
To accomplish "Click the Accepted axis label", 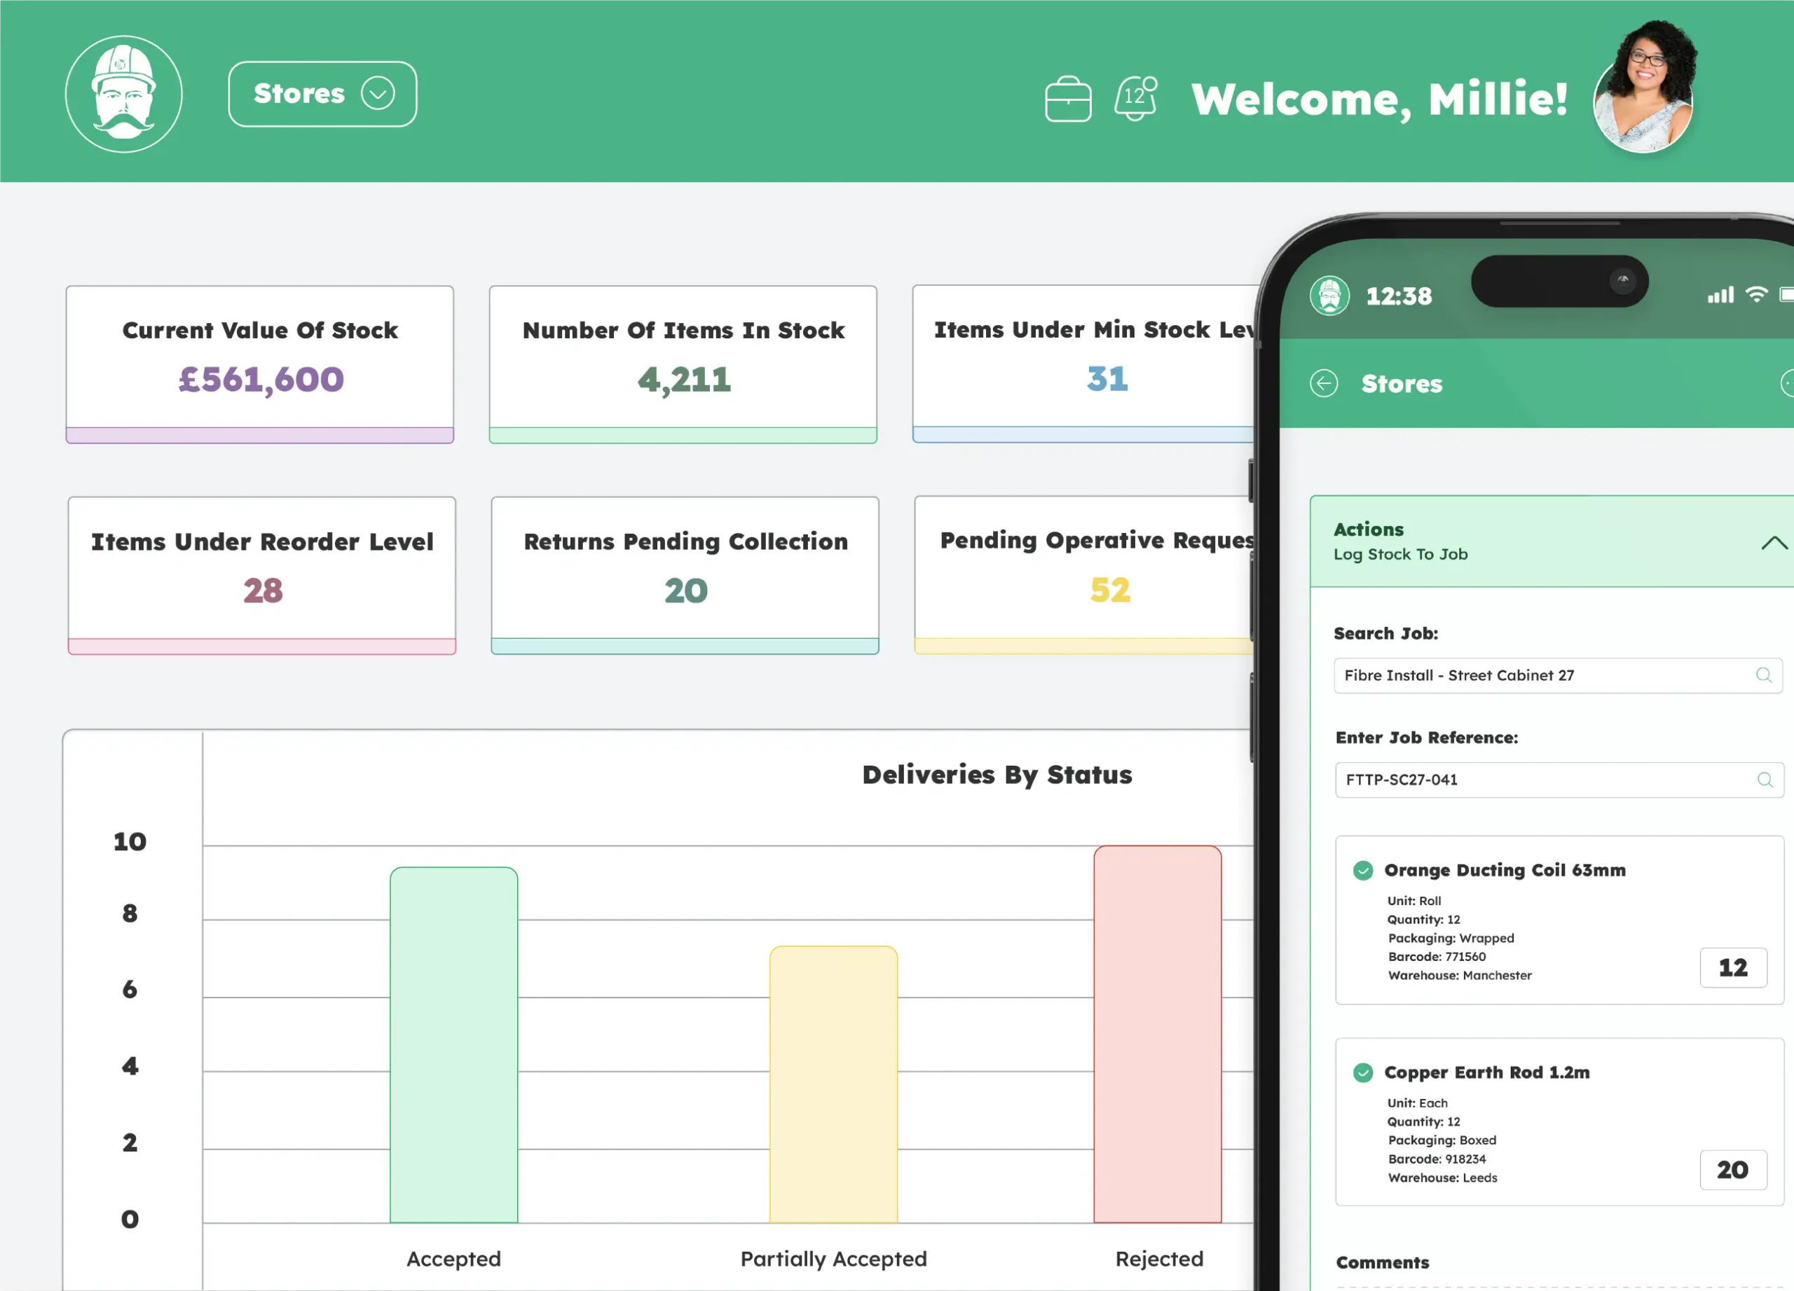I will tap(454, 1259).
